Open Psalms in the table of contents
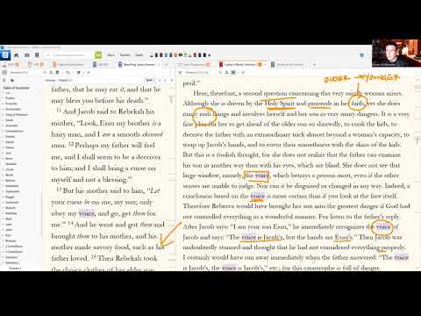Screen dimensions: 421x316 (x=10, y=98)
